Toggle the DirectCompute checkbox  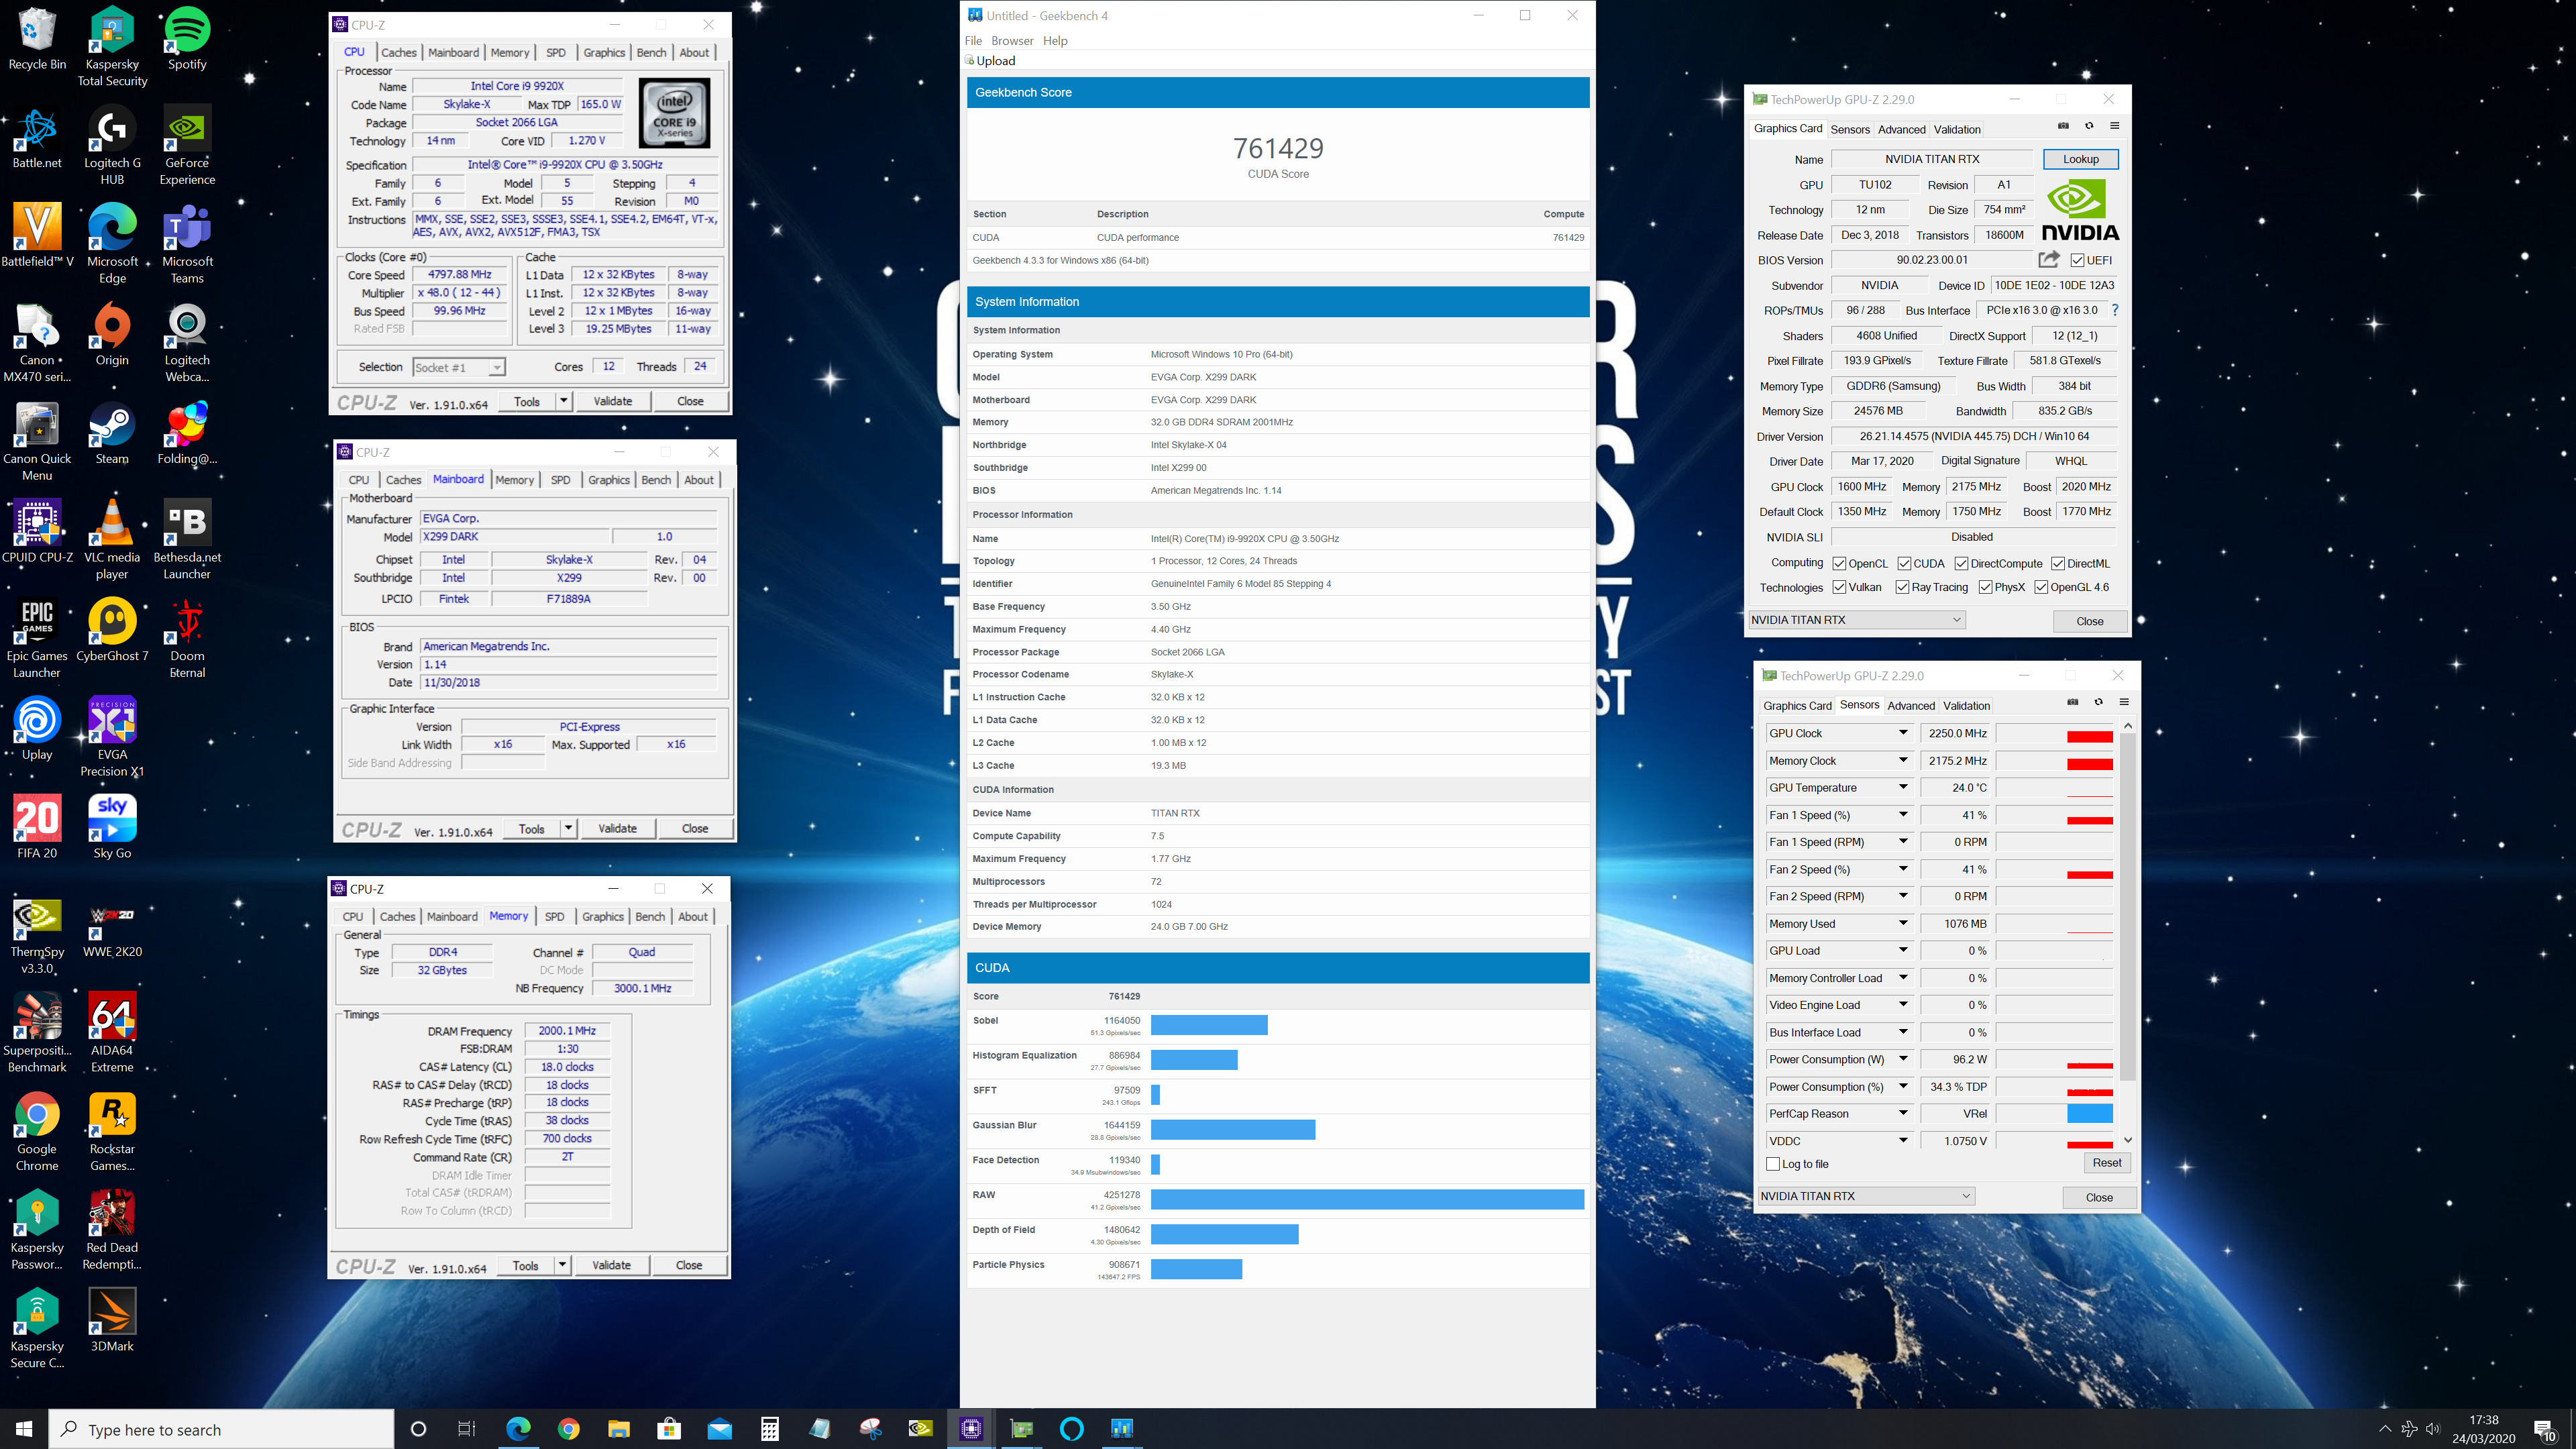pos(1961,564)
